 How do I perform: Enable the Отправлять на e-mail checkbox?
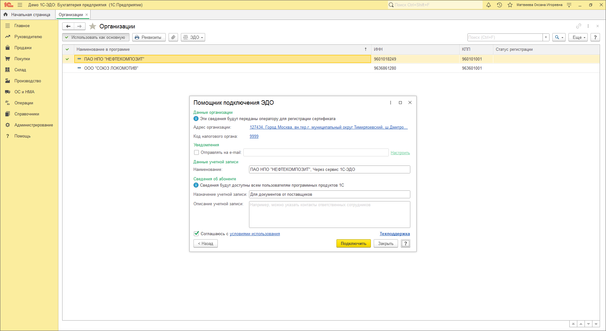(196, 153)
